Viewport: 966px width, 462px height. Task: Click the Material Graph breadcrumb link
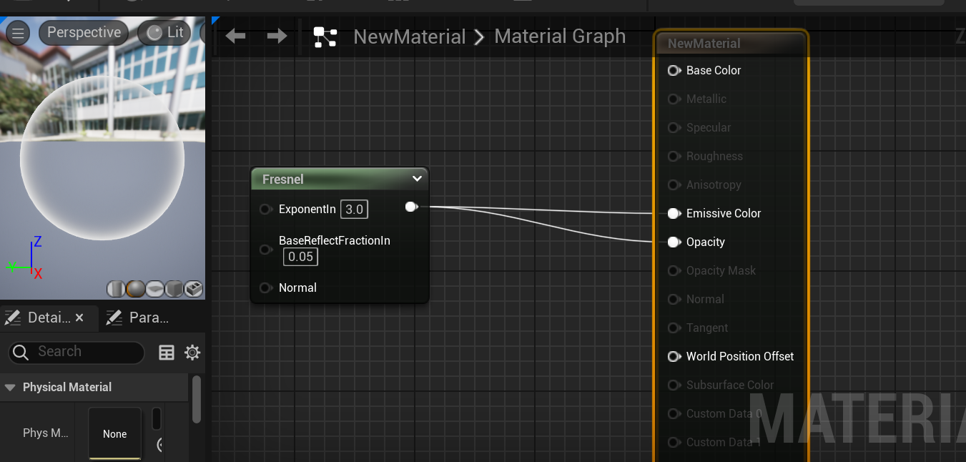tap(559, 36)
